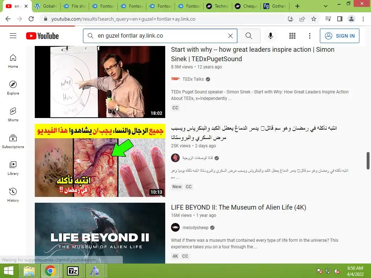Start voice search with the microphone
Screen dimensions: 371x278
coord(270,36)
